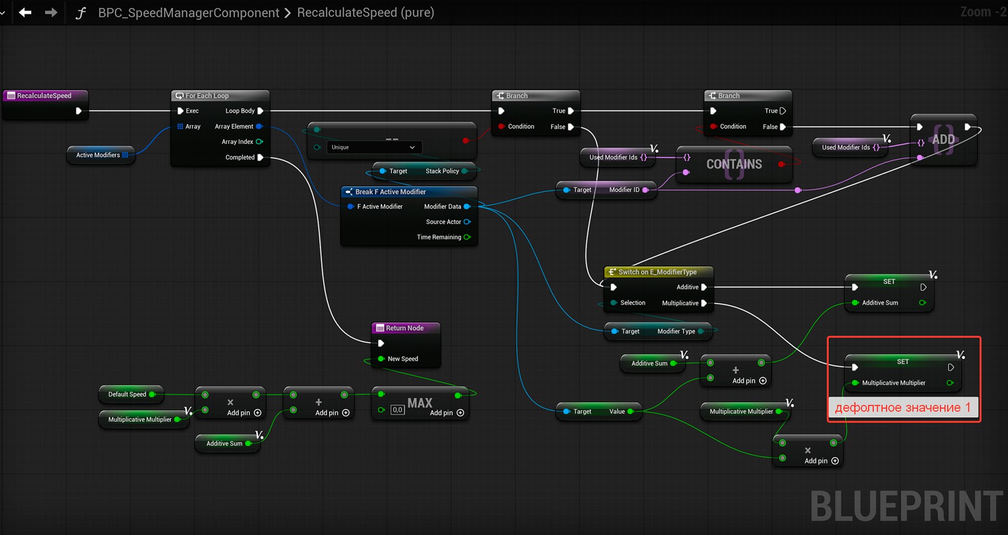Click the RecalculateSpeed node exec output pin
The image size is (1008, 535).
tap(78, 111)
